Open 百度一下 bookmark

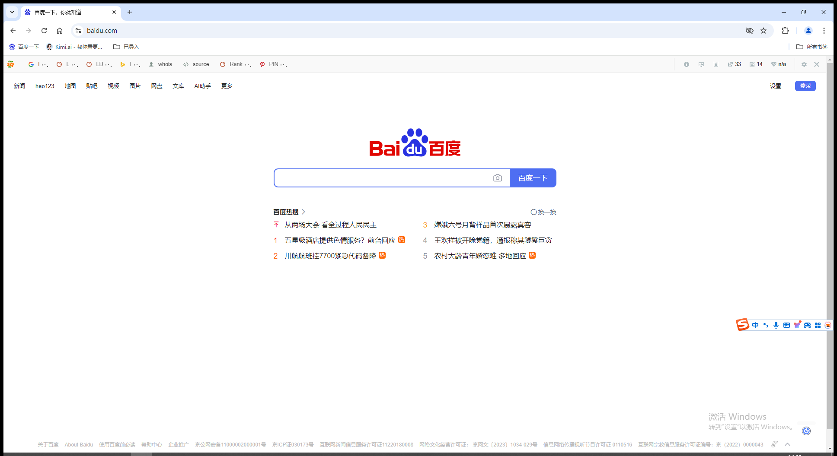click(x=24, y=47)
